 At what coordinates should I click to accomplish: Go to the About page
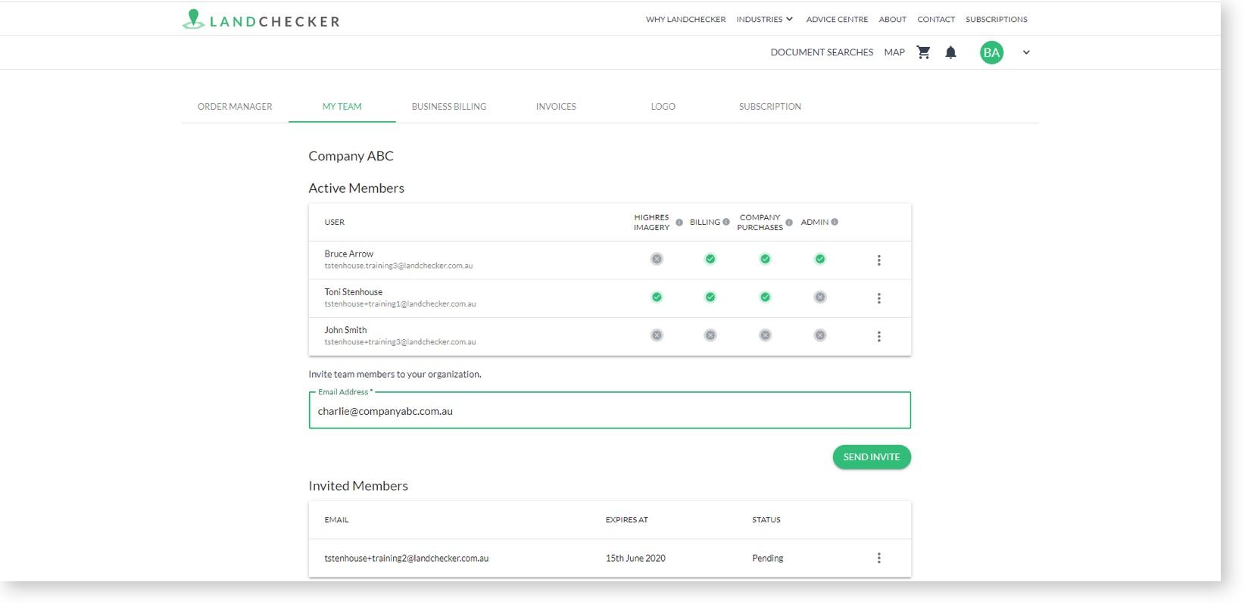click(893, 20)
